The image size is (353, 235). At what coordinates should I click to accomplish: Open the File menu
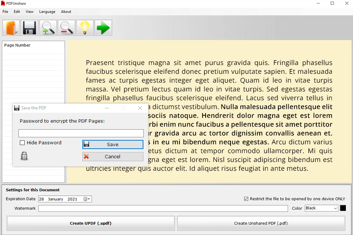click(x=6, y=12)
